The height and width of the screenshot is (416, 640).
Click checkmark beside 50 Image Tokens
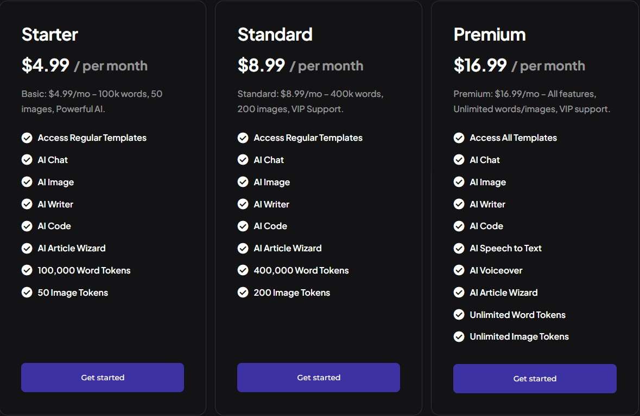coord(27,292)
